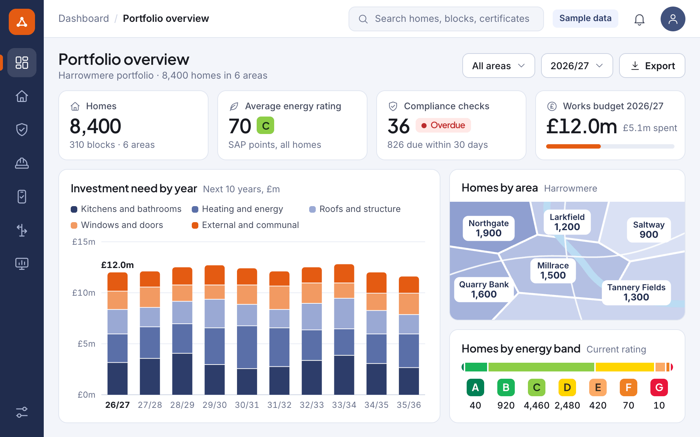The image size is (700, 437).
Task: Click the pound icon by Works budget
Action: click(552, 106)
